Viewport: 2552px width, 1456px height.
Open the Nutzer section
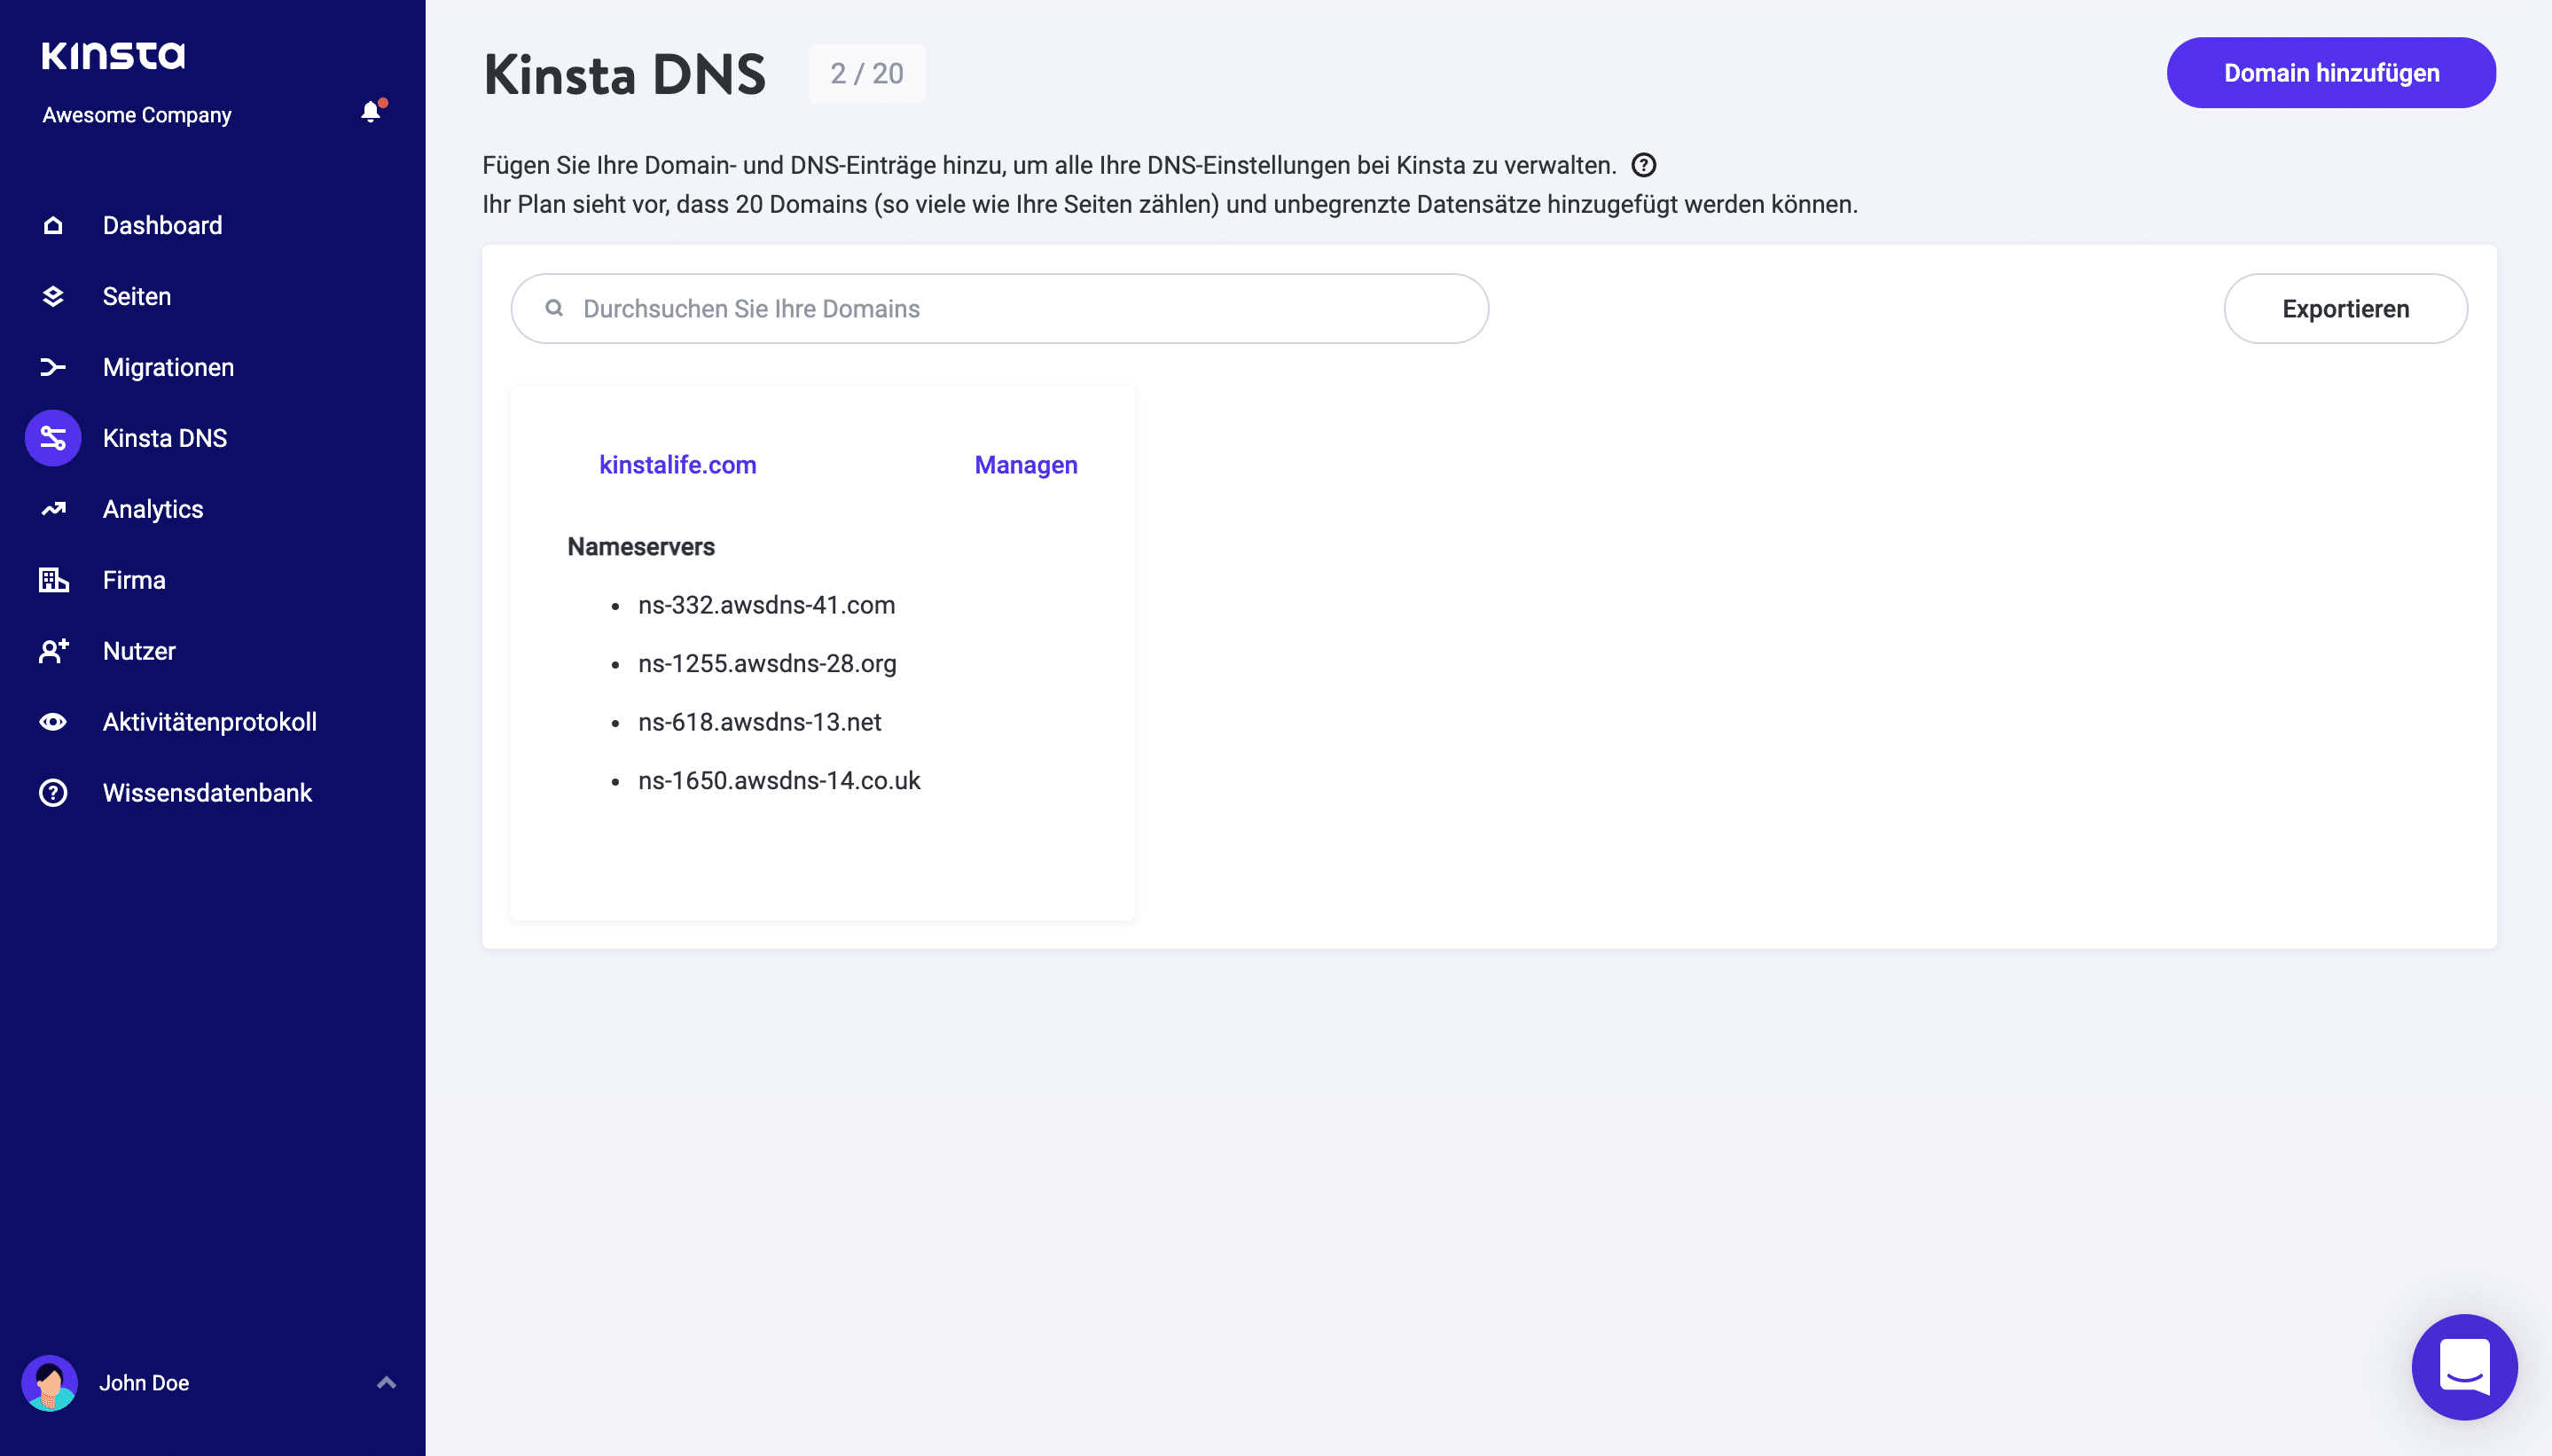point(139,650)
